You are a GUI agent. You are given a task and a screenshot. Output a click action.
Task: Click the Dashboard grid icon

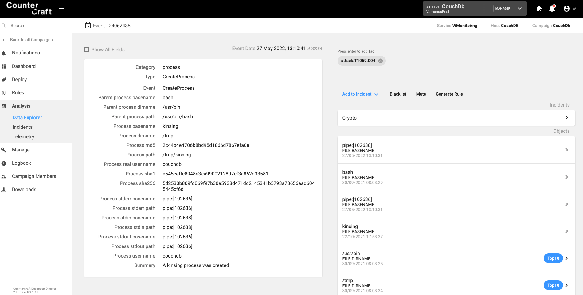click(4, 66)
